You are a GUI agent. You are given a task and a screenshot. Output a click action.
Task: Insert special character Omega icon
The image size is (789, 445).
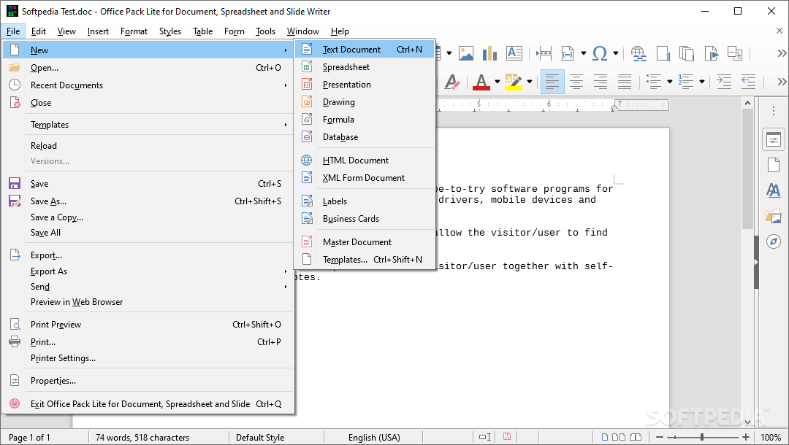coord(599,53)
